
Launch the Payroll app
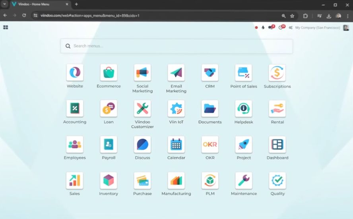tap(109, 144)
